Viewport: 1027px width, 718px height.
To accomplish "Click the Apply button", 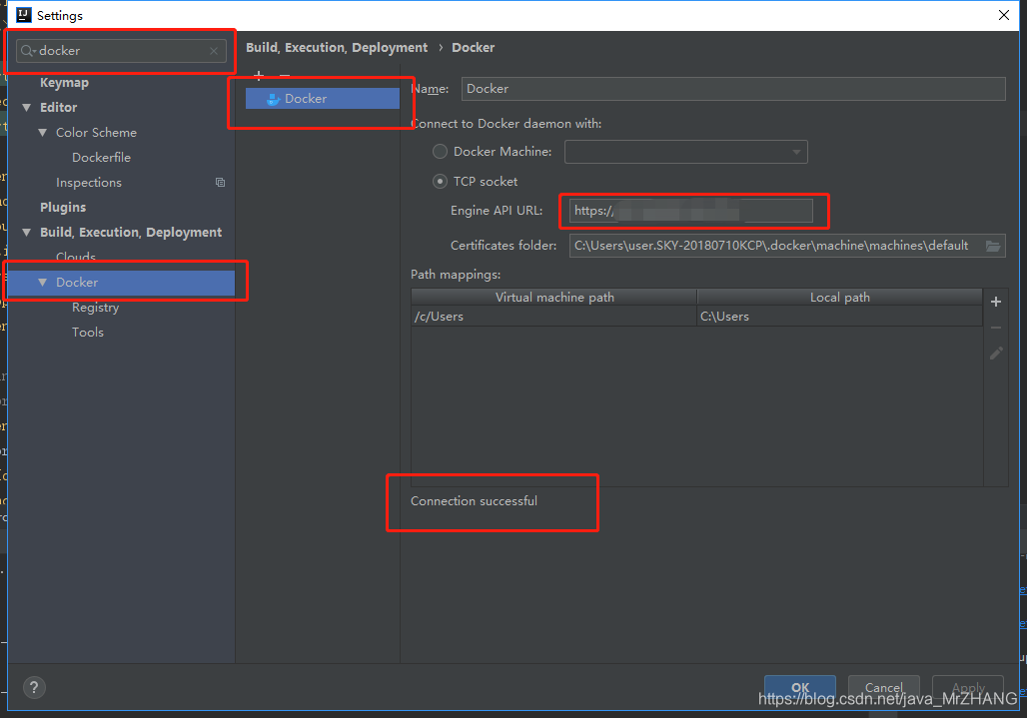I will (968, 687).
